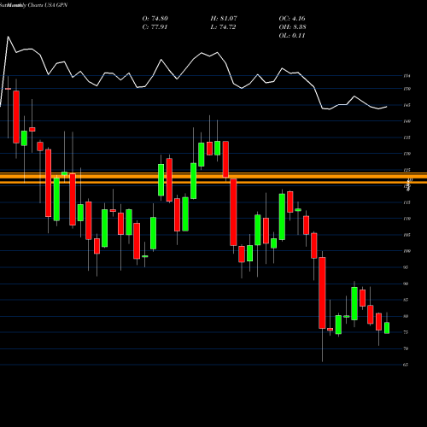Click the 75 price axis label
Viewport: 427px width, 427px height.
tap(406, 332)
